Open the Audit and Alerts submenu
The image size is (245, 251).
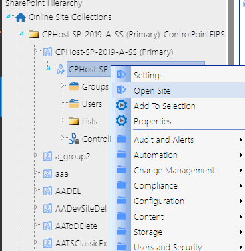coord(178,140)
